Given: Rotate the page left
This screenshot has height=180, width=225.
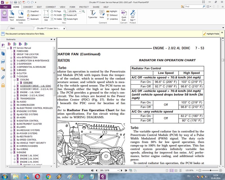Looking at the screenshot, I should click(x=70, y=15).
